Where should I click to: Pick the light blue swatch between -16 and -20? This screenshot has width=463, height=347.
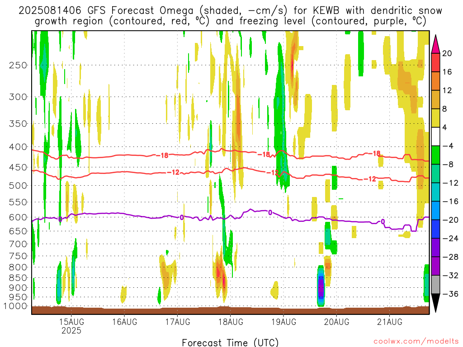tap(435, 211)
